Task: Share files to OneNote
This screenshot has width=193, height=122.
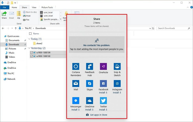Action: 103,66
